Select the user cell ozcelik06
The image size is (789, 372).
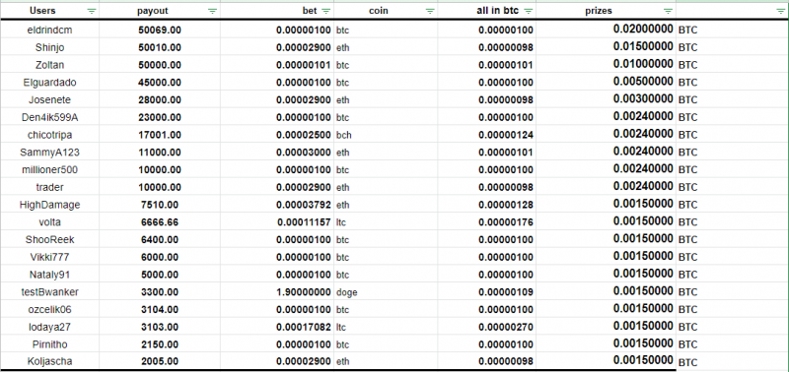pyautogui.click(x=50, y=309)
